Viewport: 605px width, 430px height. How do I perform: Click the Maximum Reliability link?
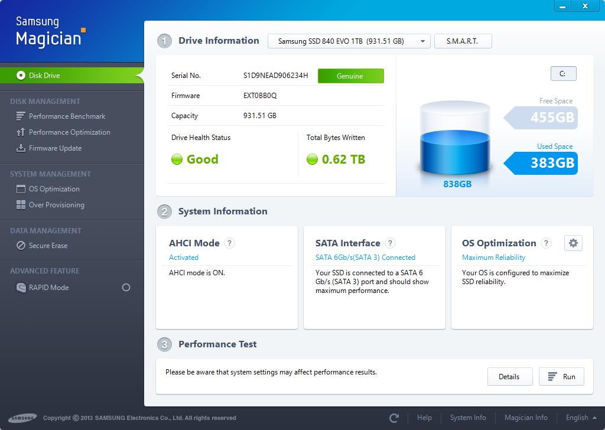point(493,257)
